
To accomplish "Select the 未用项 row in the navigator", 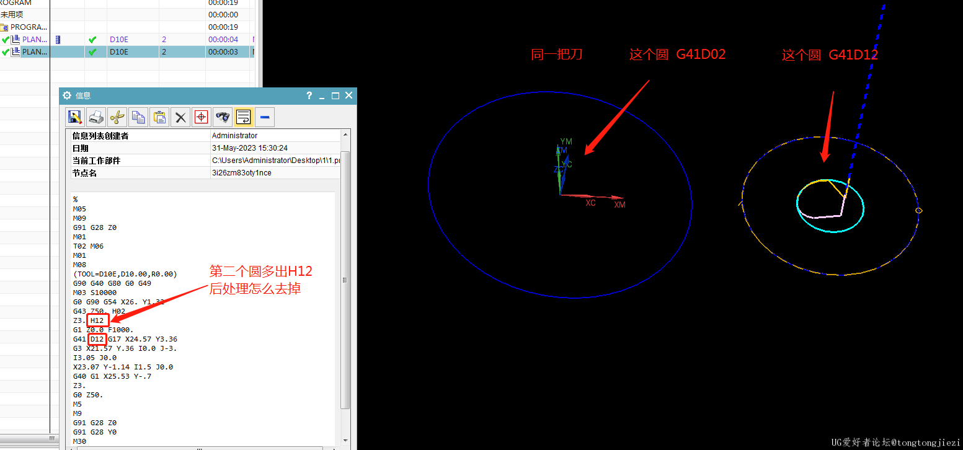I will click(12, 15).
